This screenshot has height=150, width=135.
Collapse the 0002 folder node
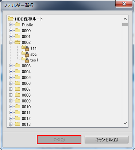(x=11, y=42)
